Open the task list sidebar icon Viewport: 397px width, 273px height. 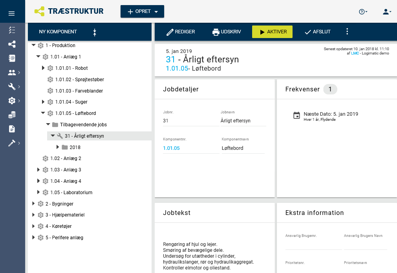click(12, 30)
